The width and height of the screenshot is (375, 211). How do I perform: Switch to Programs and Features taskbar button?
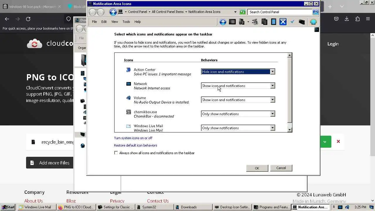(271, 207)
